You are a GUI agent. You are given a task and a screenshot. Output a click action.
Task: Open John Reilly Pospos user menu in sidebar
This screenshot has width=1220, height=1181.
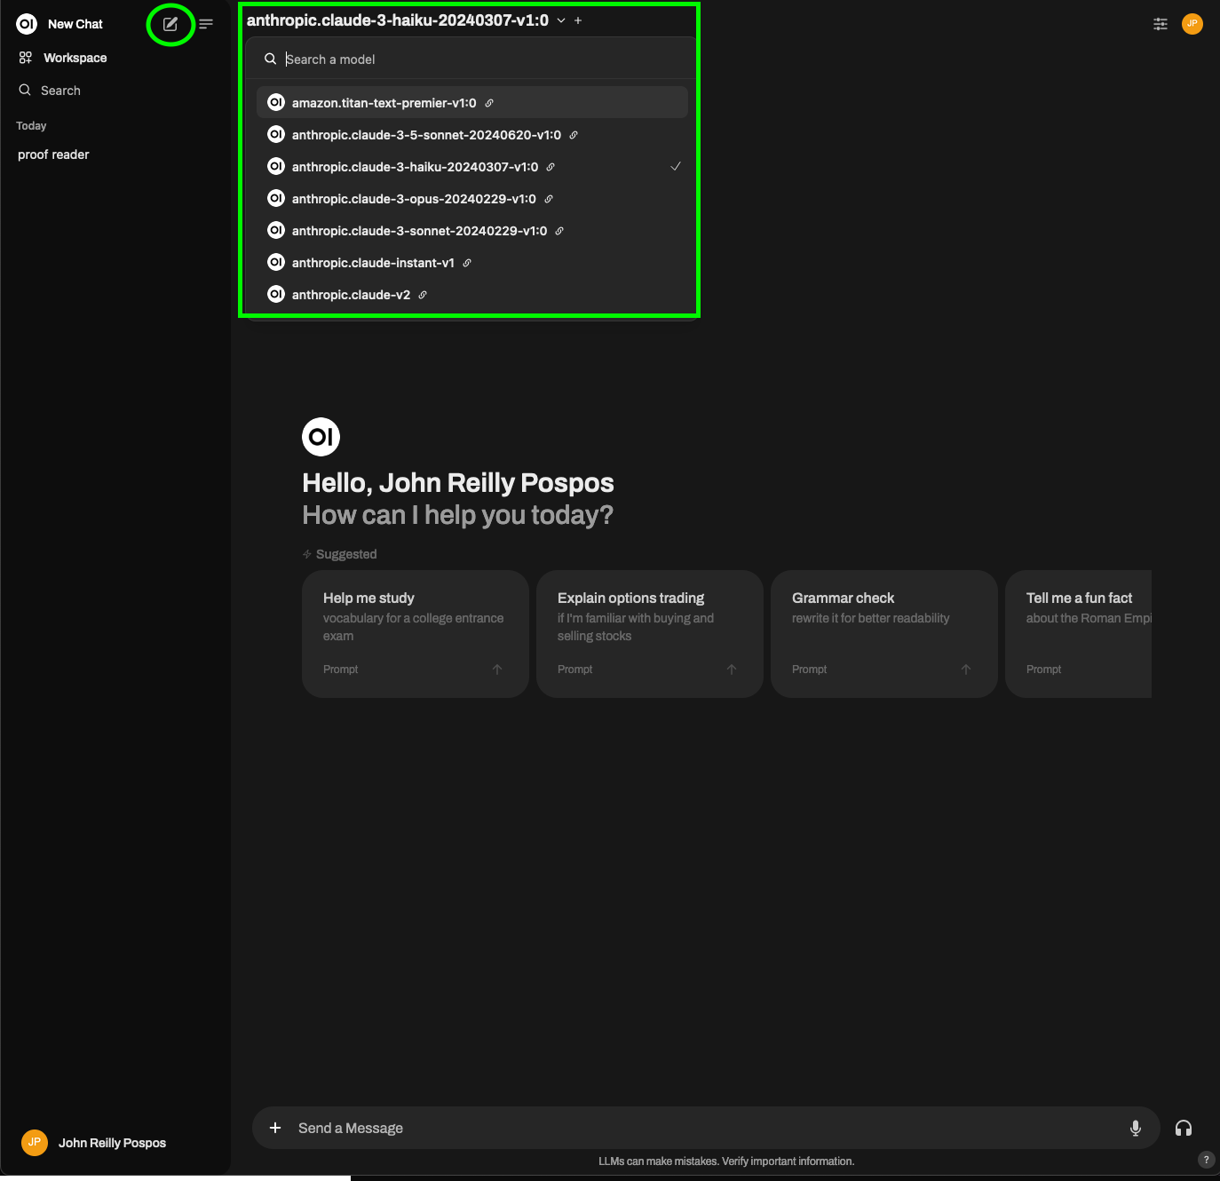coord(93,1143)
